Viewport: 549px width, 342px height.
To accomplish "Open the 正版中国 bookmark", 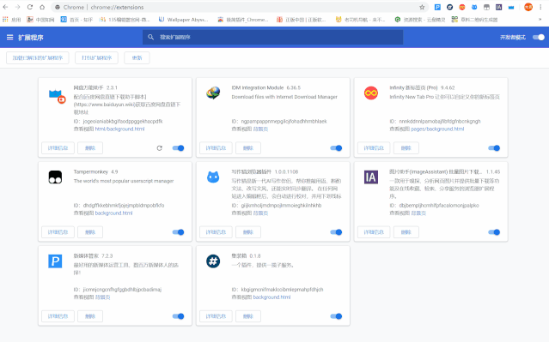I will click(x=301, y=20).
